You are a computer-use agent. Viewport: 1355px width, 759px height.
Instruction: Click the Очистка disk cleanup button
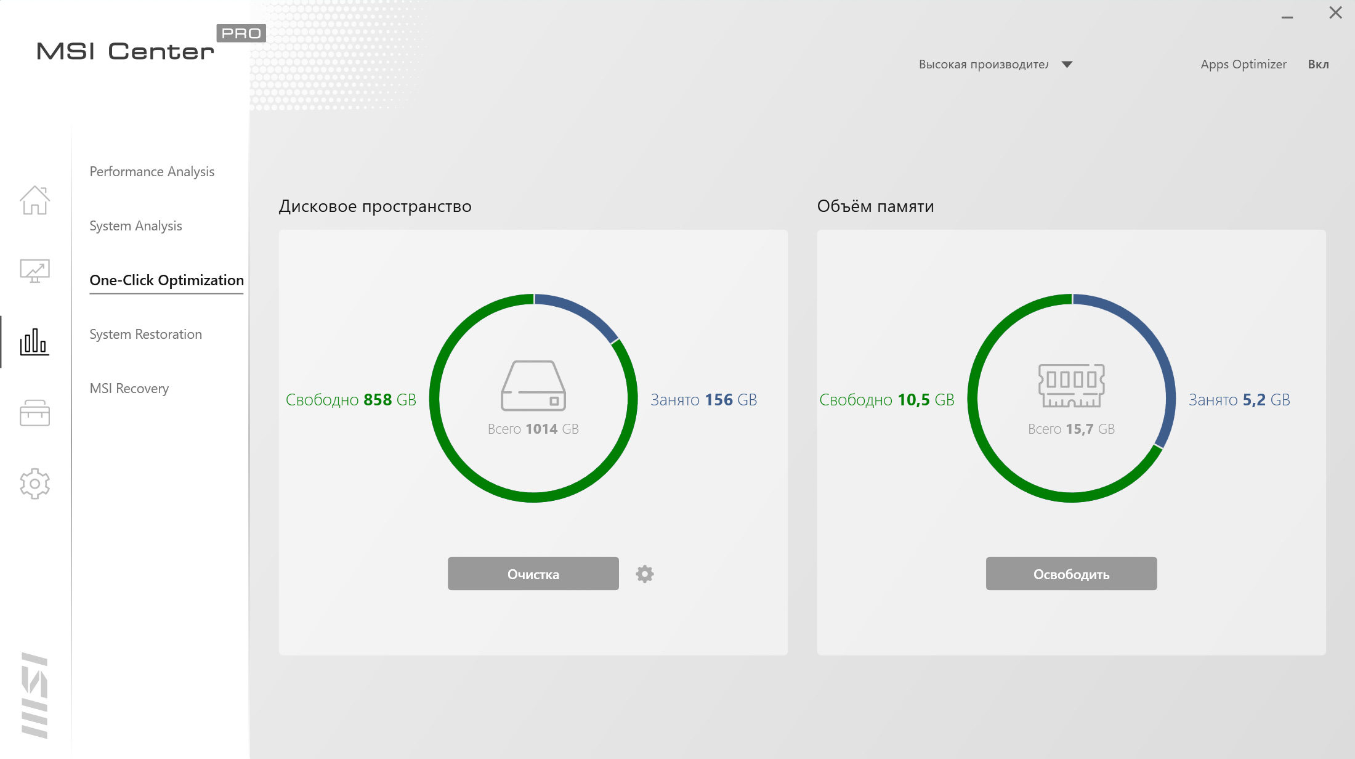tap(533, 574)
